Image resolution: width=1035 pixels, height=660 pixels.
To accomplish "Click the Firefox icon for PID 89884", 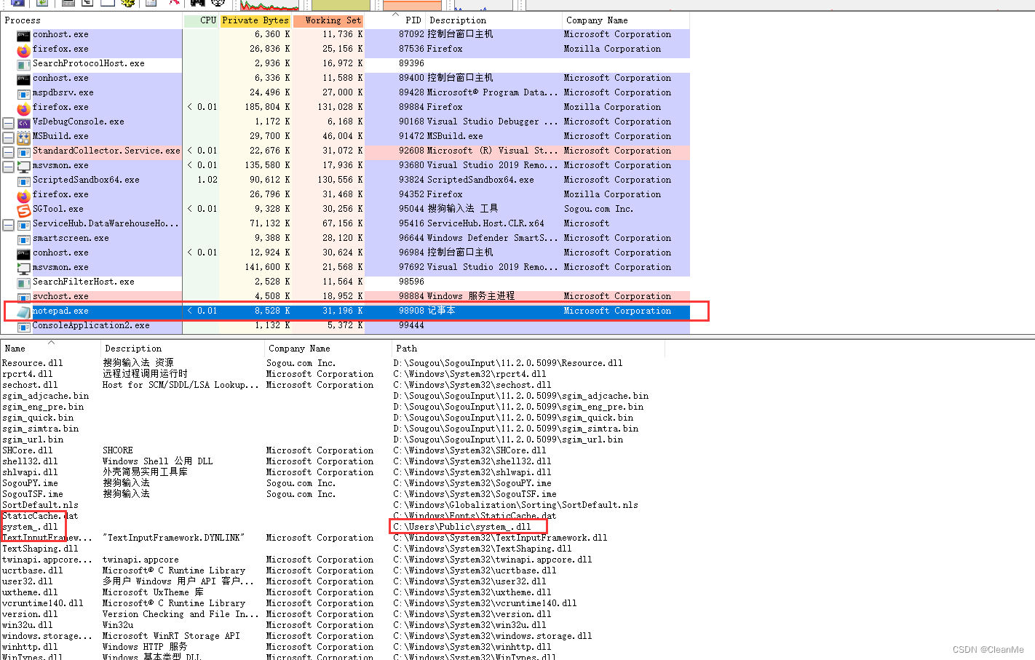I will (23, 108).
